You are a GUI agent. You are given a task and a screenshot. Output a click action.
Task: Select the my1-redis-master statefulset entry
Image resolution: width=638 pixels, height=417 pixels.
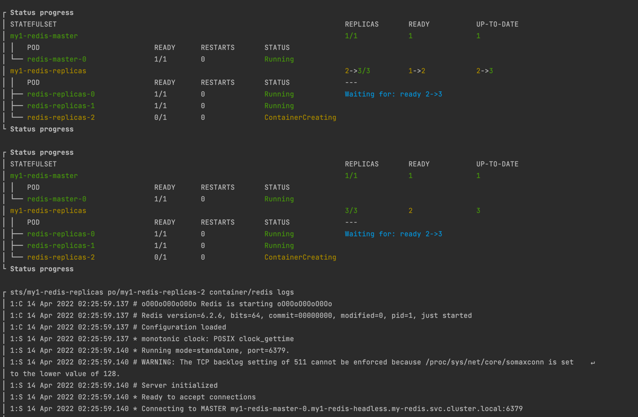click(43, 36)
